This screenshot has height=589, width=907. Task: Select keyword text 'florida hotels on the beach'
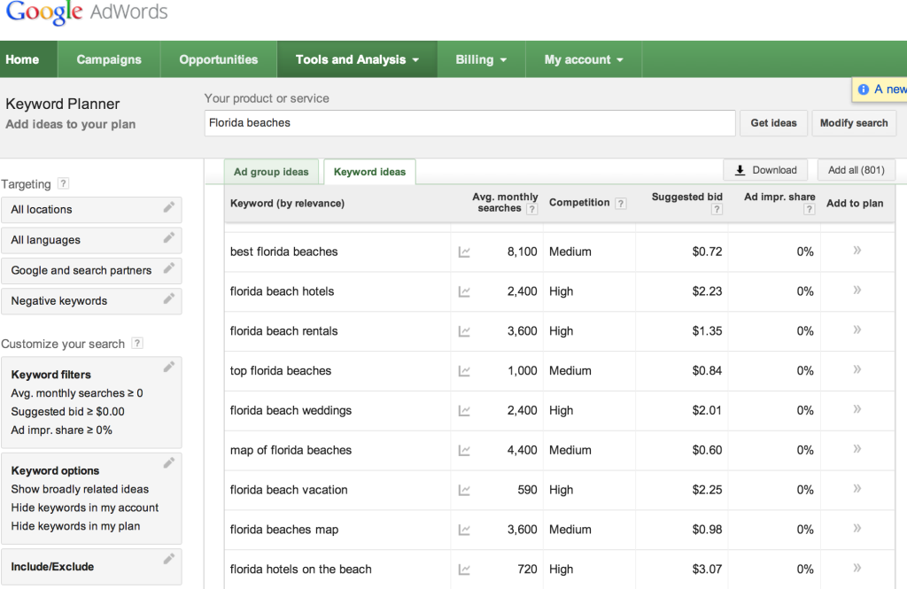pos(301,570)
